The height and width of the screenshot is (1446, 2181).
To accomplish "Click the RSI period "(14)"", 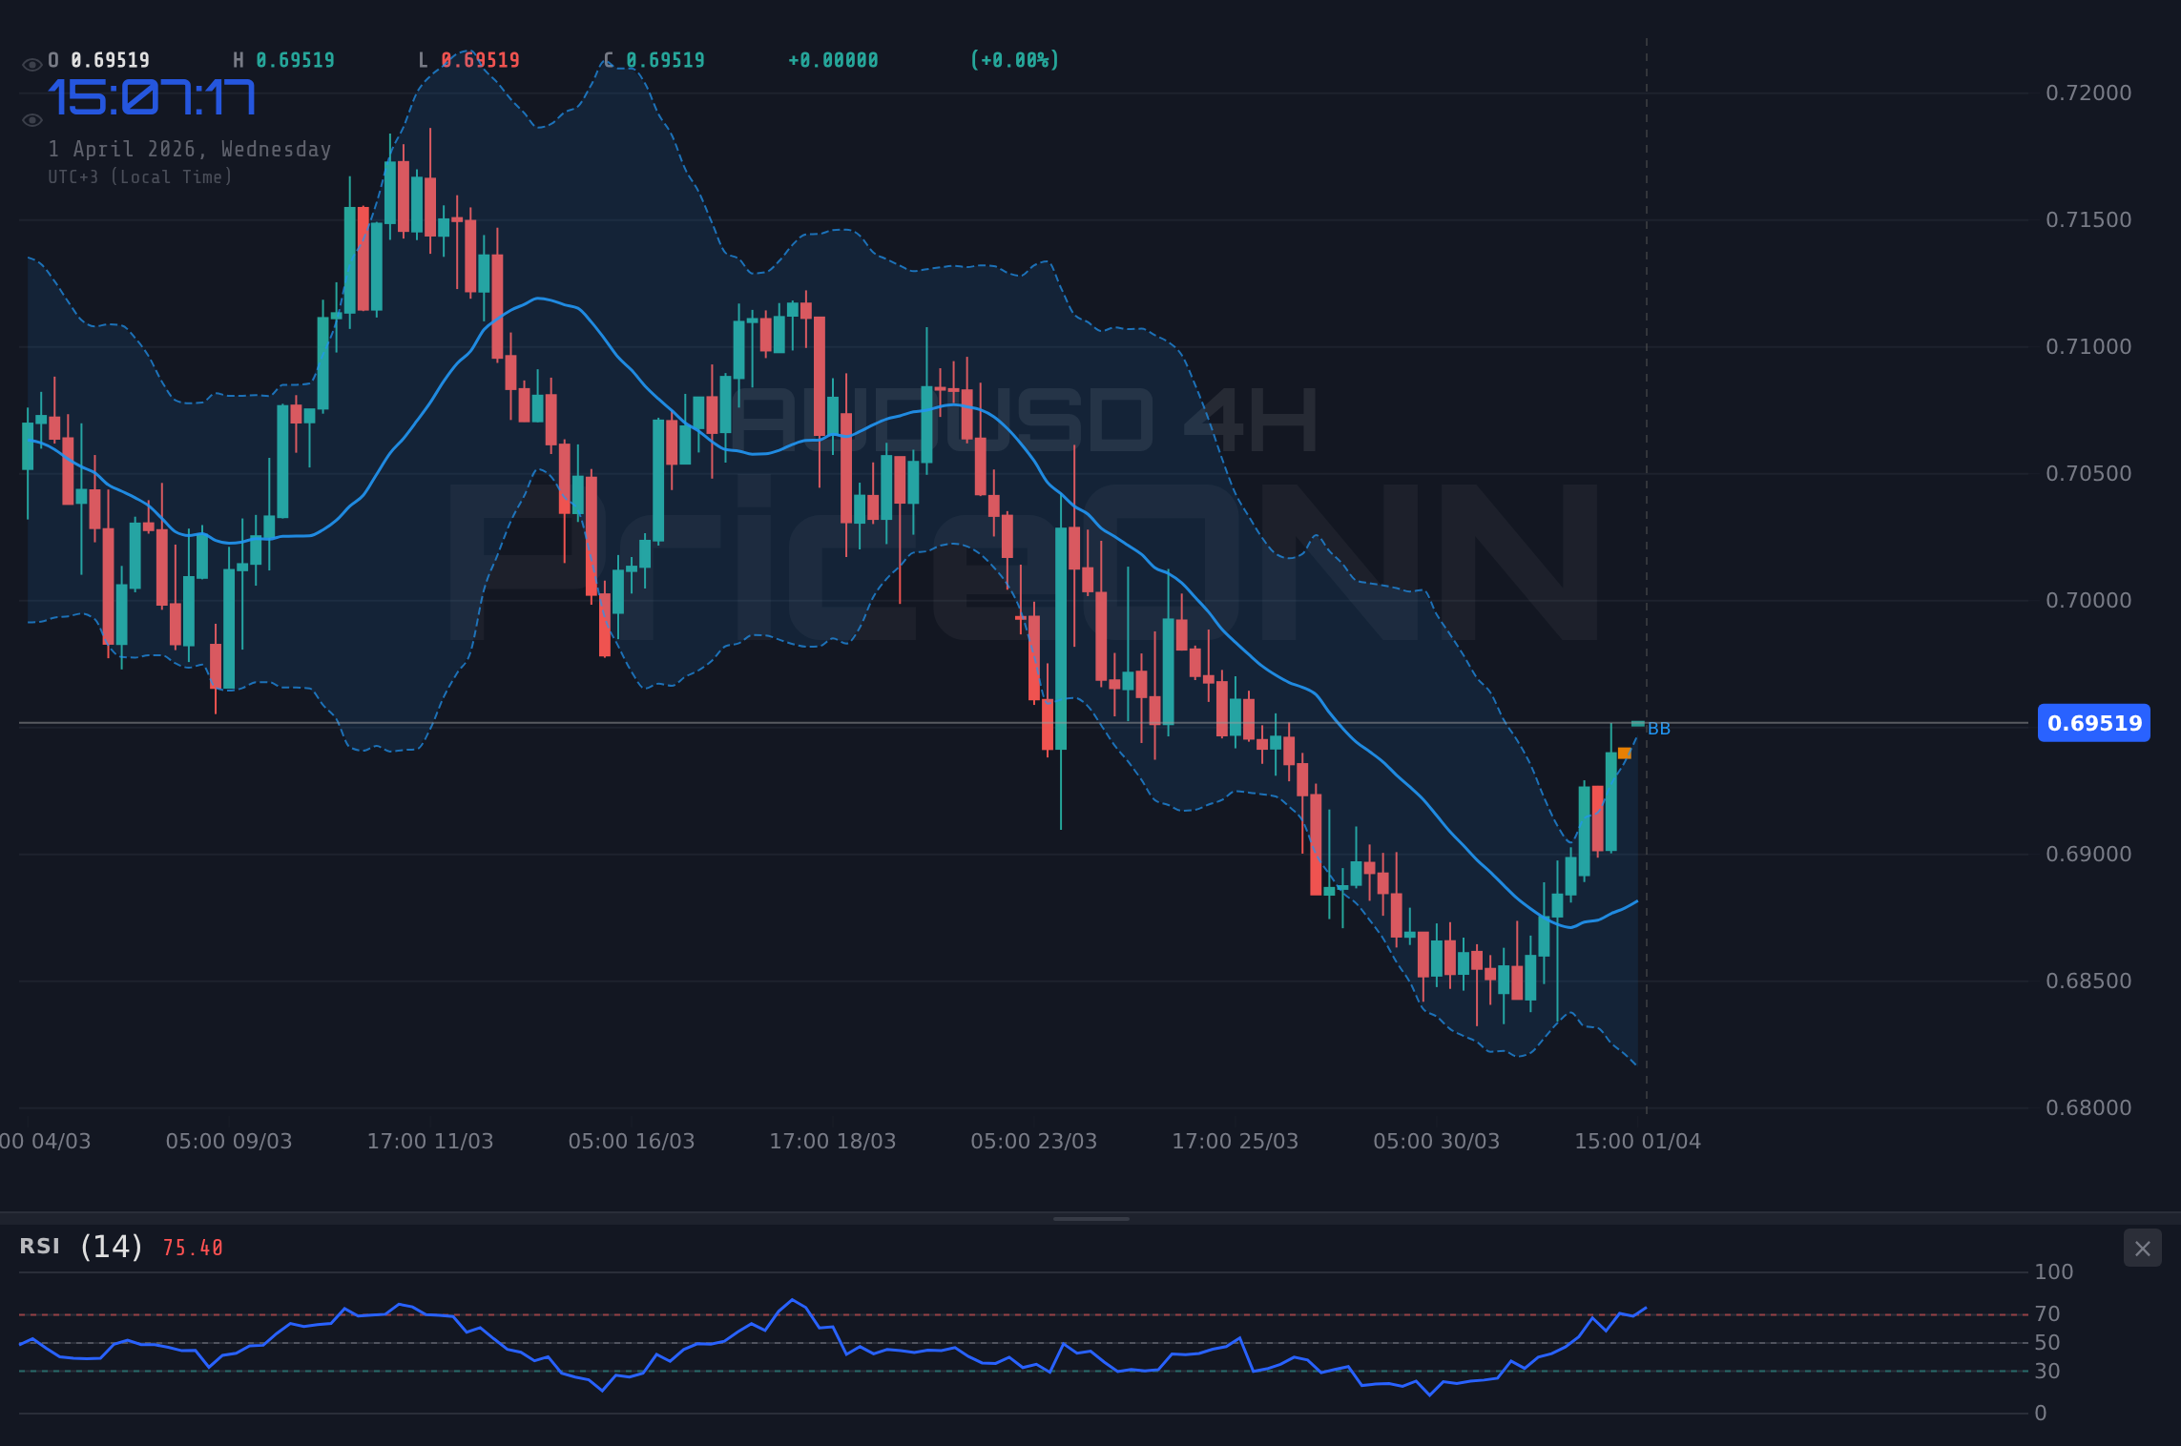I will (112, 1247).
